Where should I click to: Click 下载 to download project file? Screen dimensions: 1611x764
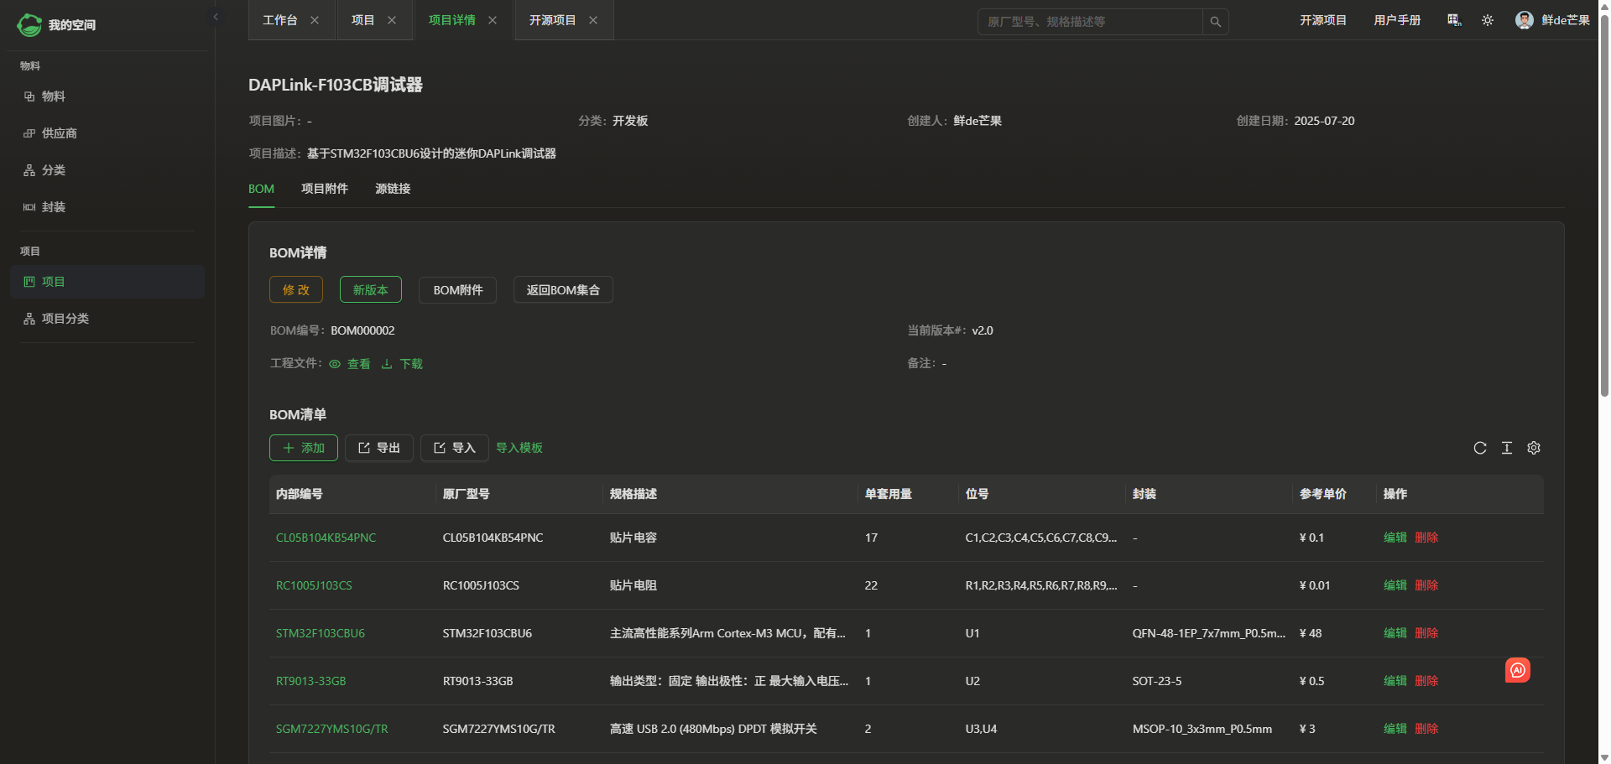click(403, 364)
